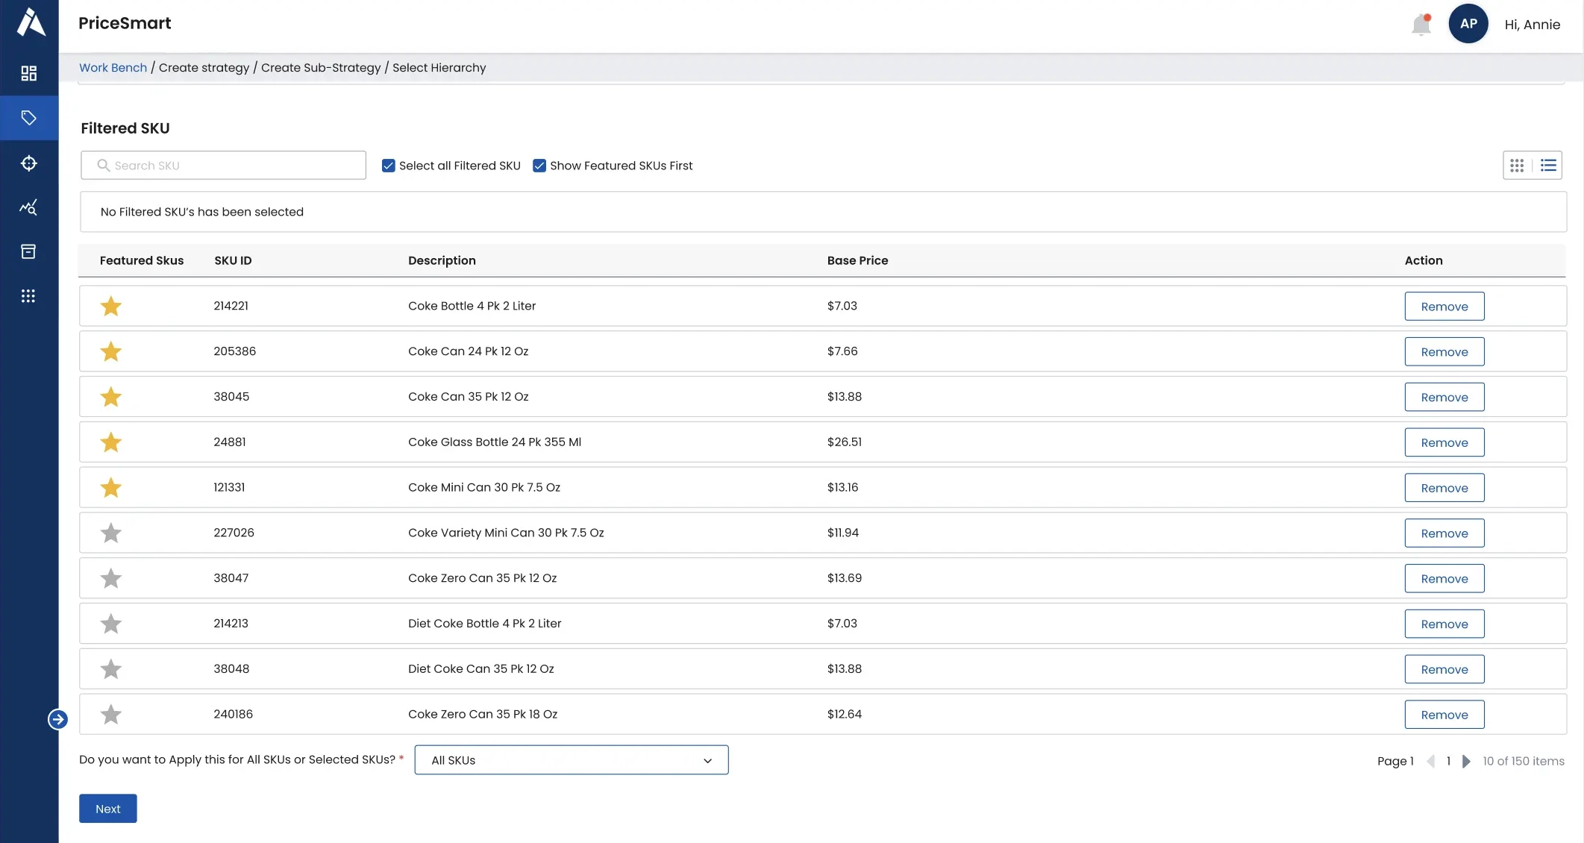The image size is (1584, 843).
Task: Open the AP user avatar
Action: (x=1468, y=24)
